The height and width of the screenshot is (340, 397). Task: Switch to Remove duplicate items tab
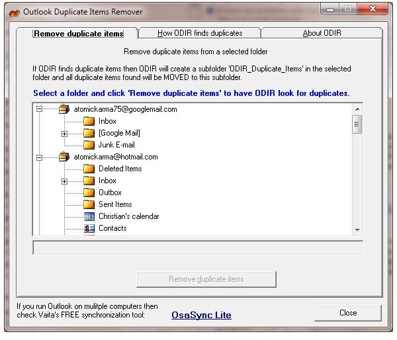[x=79, y=34]
